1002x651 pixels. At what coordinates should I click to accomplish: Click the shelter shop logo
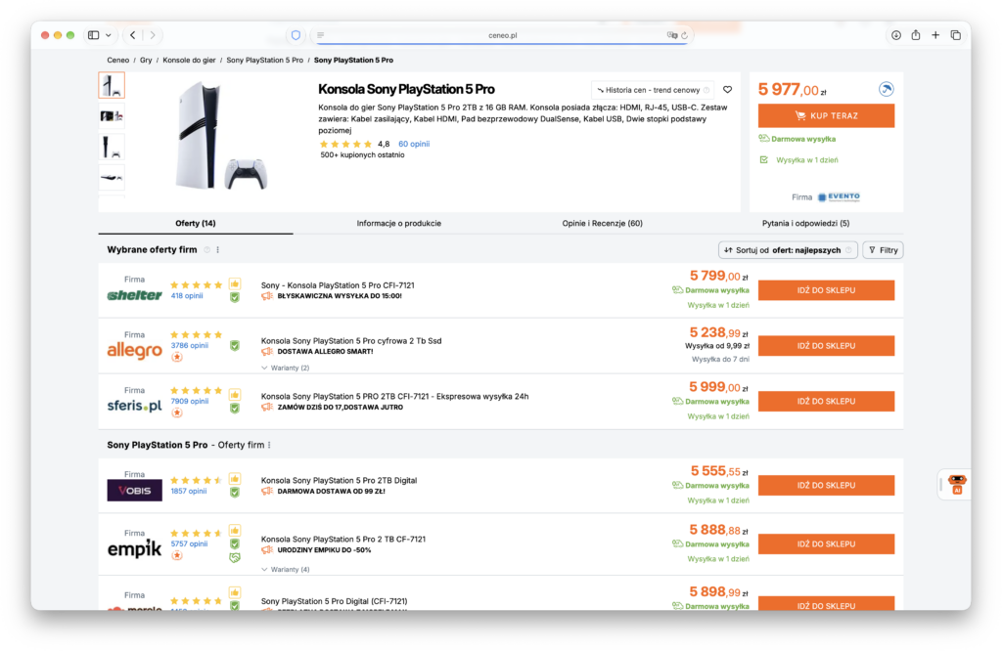click(x=134, y=295)
